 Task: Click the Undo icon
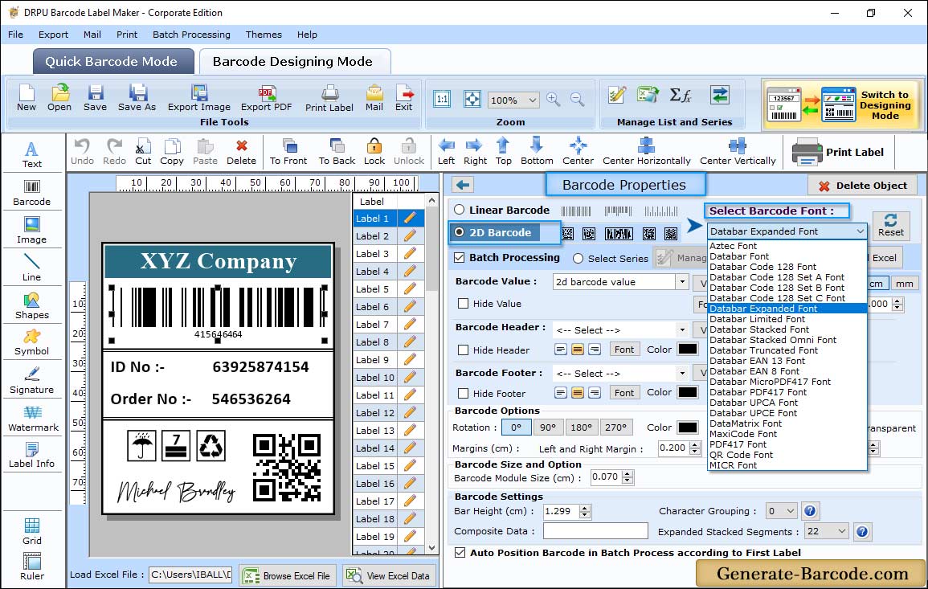tap(82, 152)
